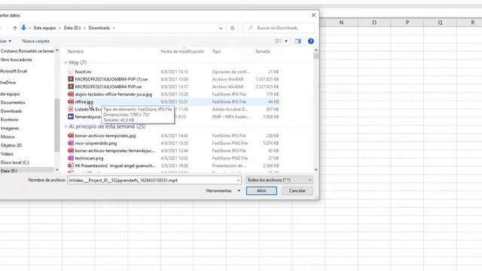Viewport: 482px width, 271px height.
Task: Select Excel column P header
Action: (x=407, y=23)
